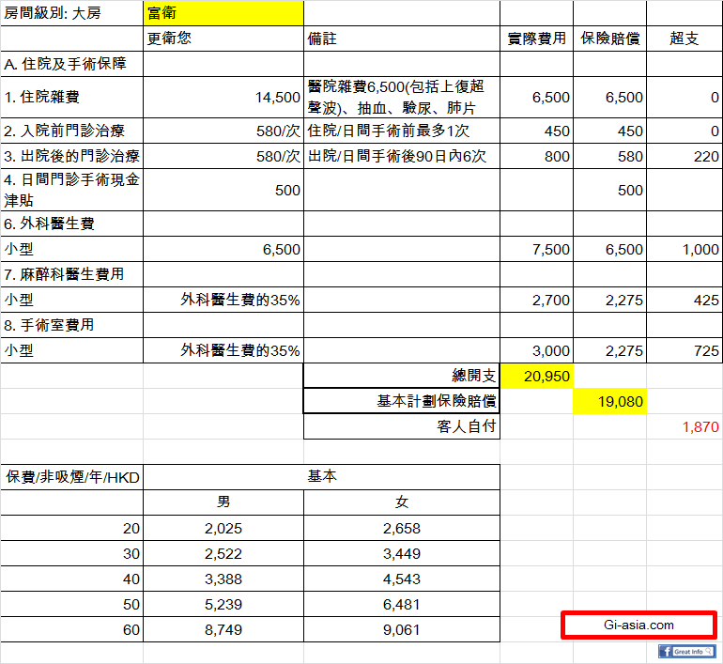Image resolution: width=723 pixels, height=664 pixels.
Task: Select the age 30 row label
Action: click(x=72, y=553)
